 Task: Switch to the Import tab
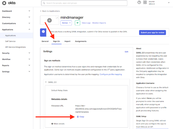pyautogui.click(x=67, y=41)
